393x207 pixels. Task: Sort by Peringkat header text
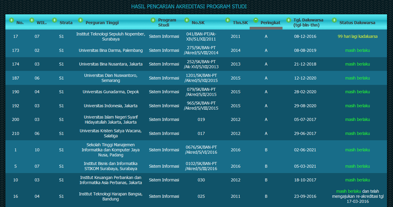pyautogui.click(x=270, y=23)
